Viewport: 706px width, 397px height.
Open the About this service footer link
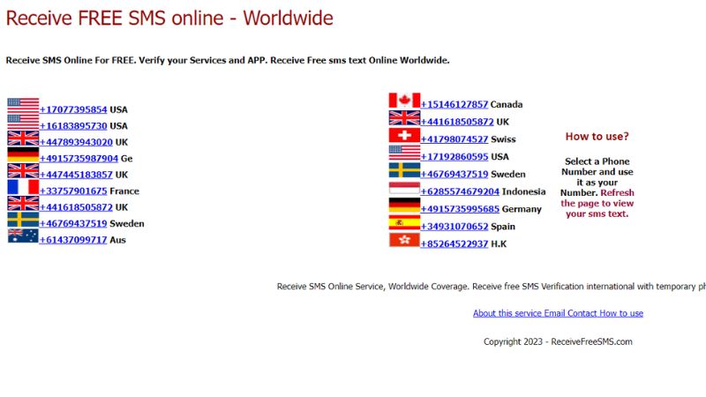pos(507,313)
